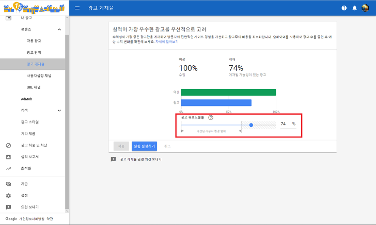Viewport: 376px width, 225px height.
Task: Collapse the 콘텐츠 section chevron
Action: tap(59, 29)
